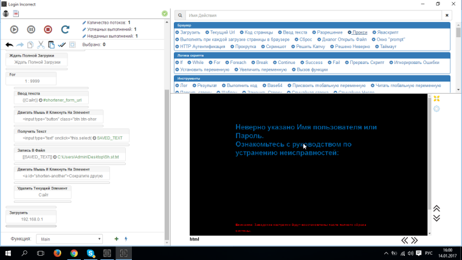This screenshot has height=260, width=462.
Task: Open the bug debug icon
Action: (x=6, y=13)
